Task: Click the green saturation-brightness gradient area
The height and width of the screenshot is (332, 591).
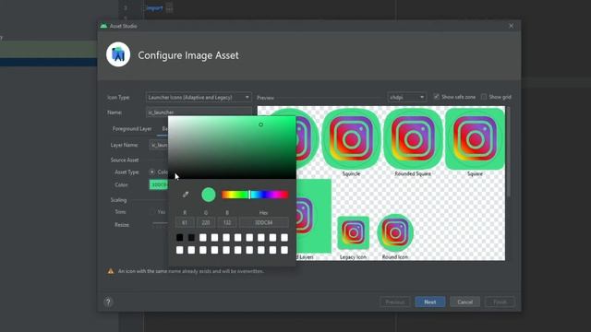Action: point(232,148)
